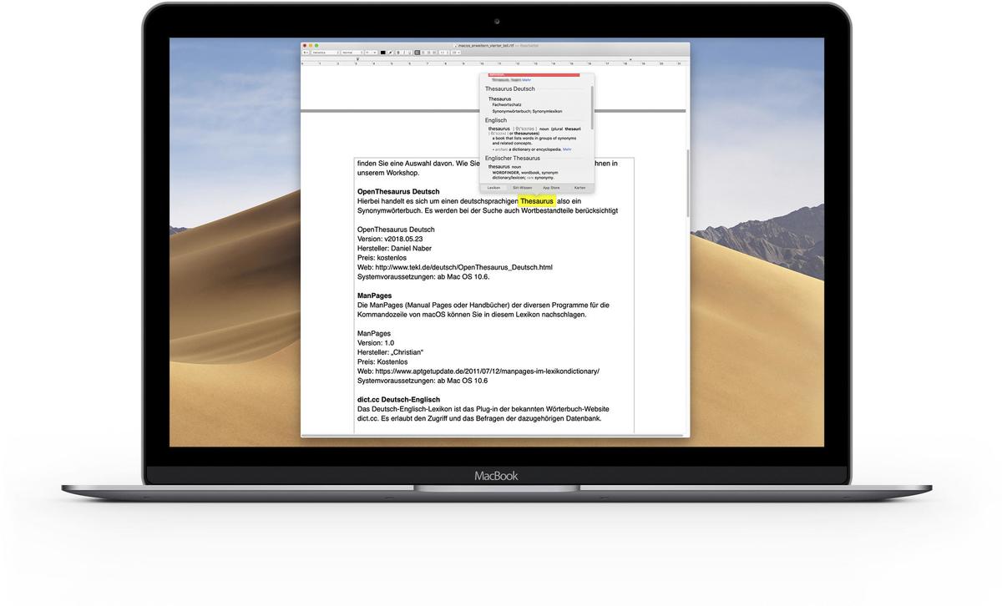Center align the text

point(423,52)
